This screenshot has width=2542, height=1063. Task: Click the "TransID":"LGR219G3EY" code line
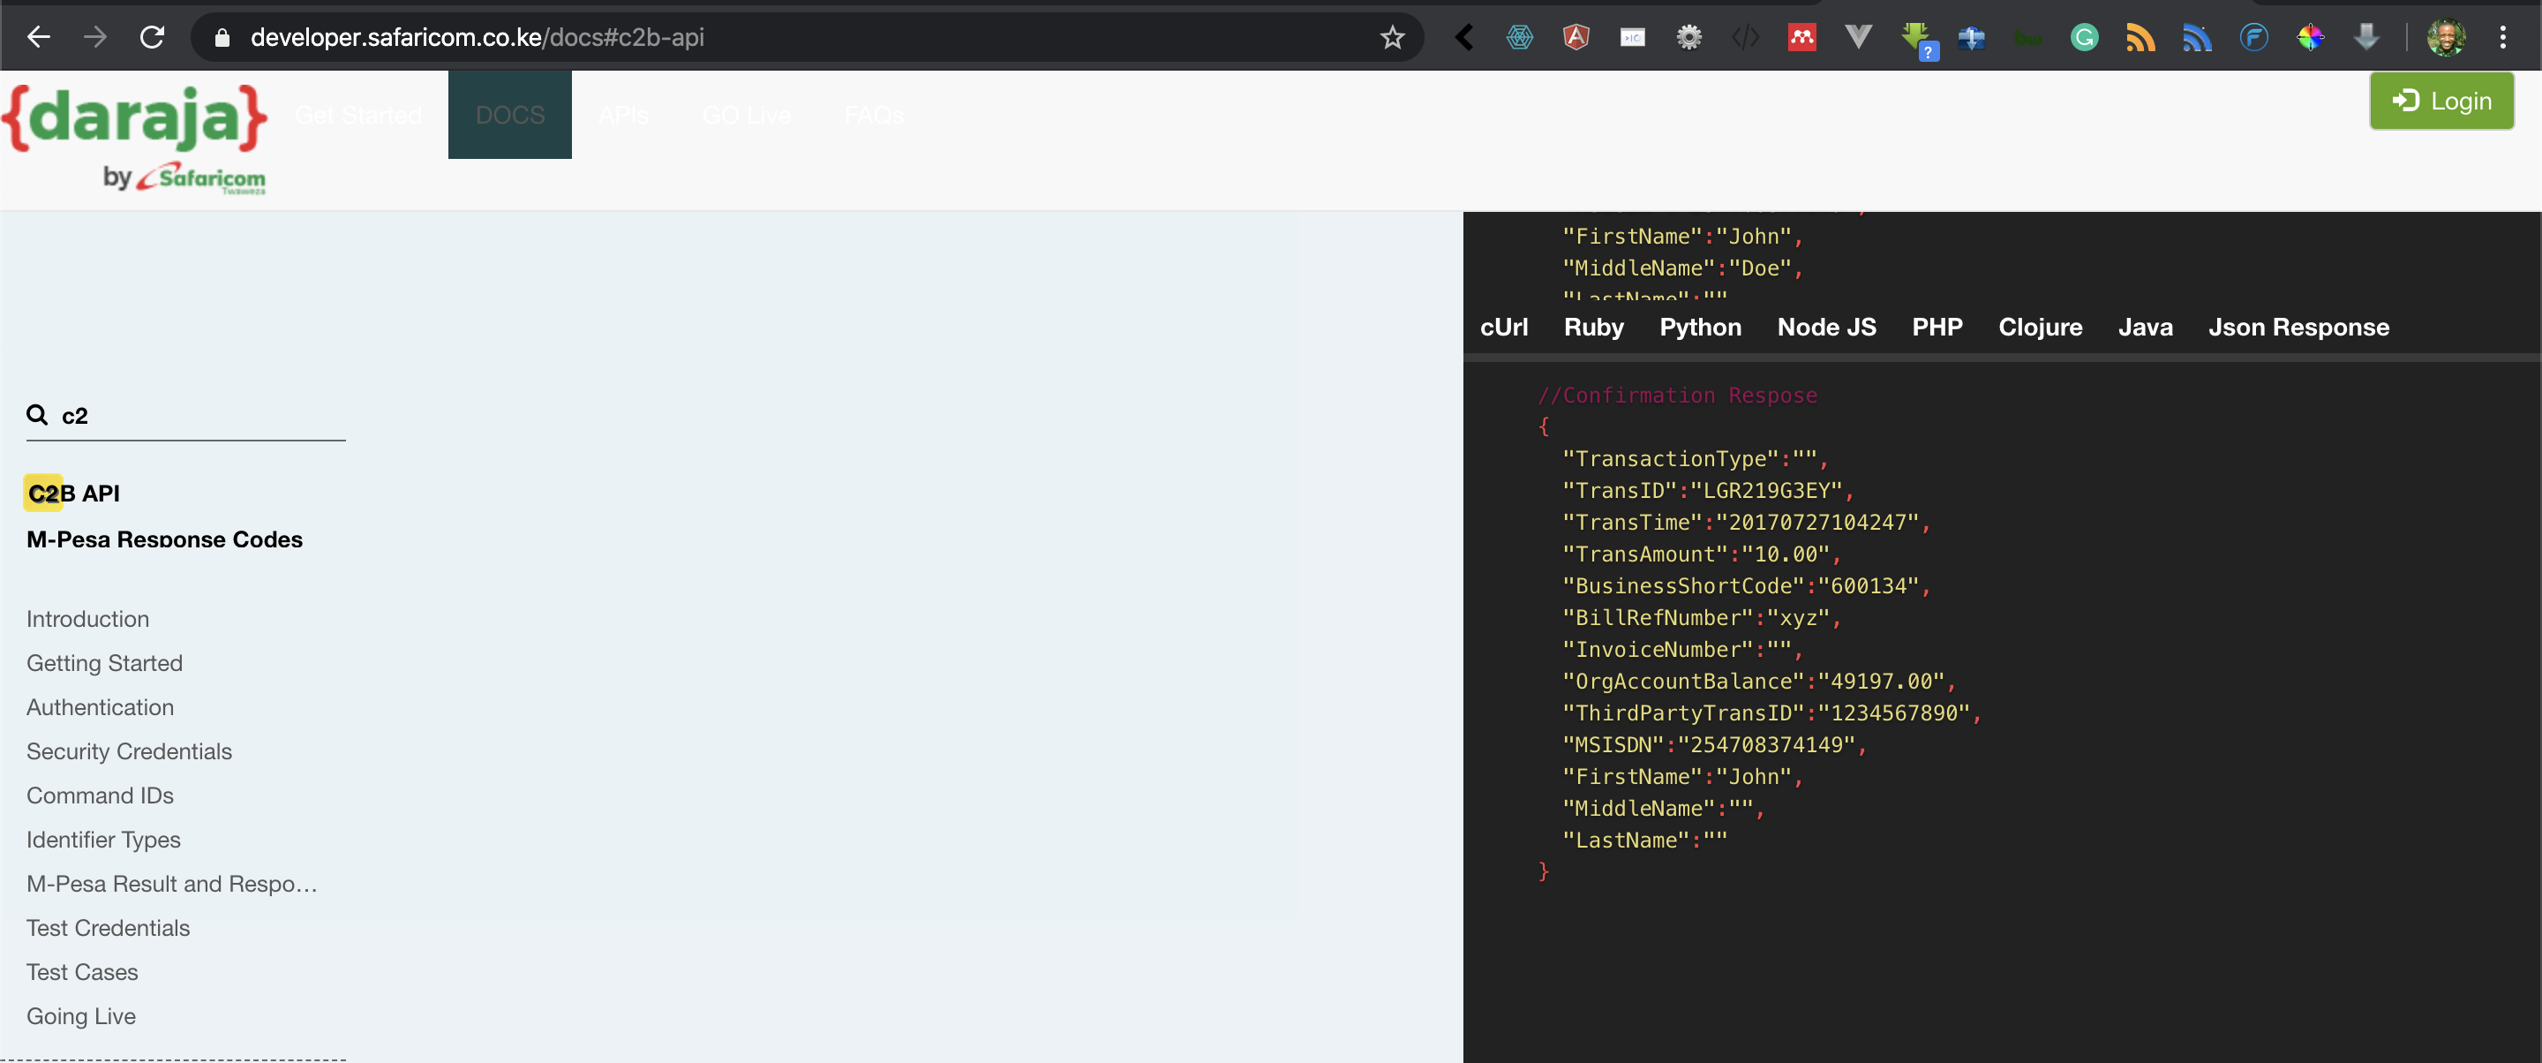1708,491
